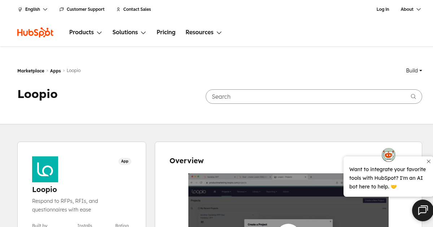Click the chatbot greeting message
Screen dimensions: 433x227
(x=388, y=178)
